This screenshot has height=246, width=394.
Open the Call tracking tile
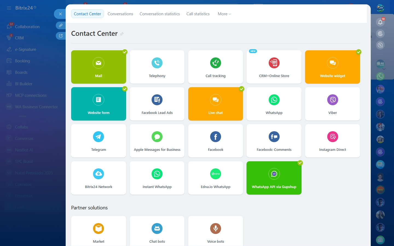tap(215, 67)
